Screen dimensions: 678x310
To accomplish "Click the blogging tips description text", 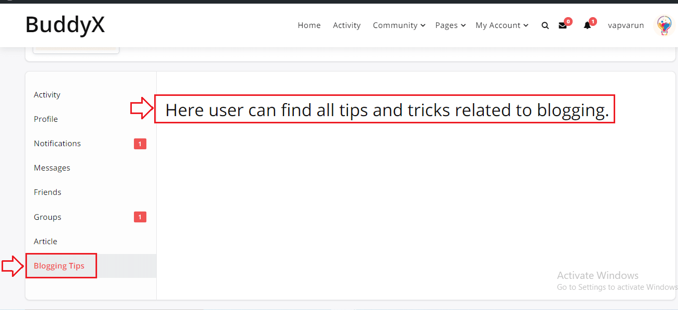I will [387, 110].
